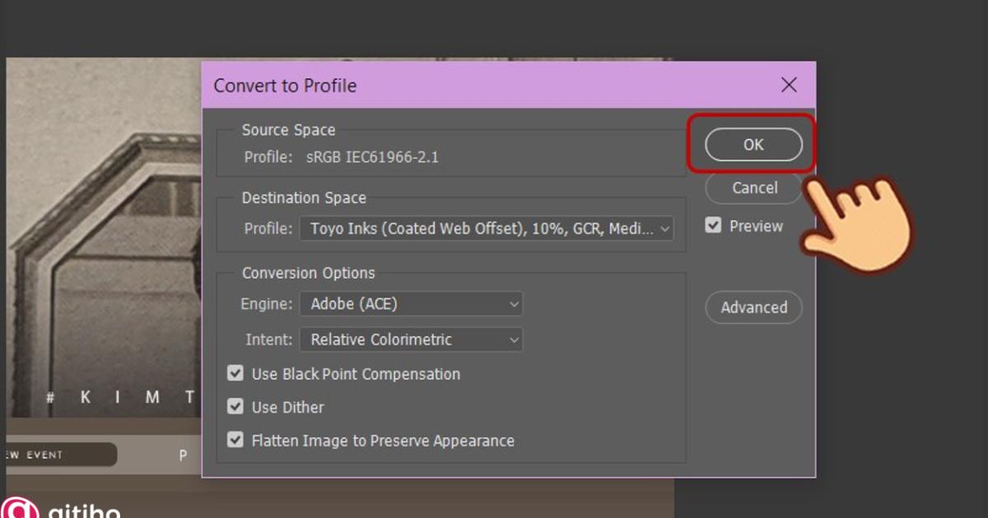Toggle Flatten Image to Preserve Appearance
The image size is (988, 518).
click(236, 441)
